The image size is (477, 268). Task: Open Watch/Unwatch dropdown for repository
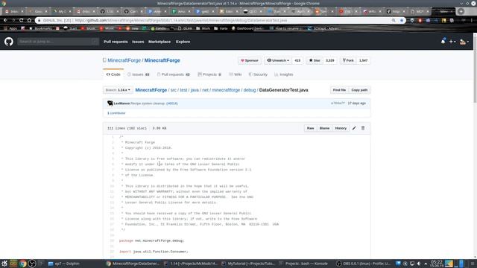point(278,60)
